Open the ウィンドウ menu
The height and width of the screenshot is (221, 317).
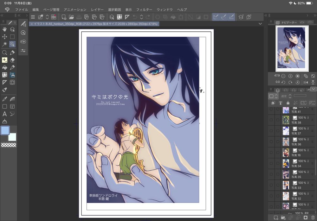pyautogui.click(x=165, y=9)
